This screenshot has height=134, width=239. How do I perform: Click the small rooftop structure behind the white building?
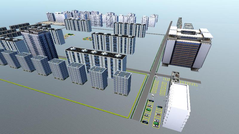pos(175,77)
